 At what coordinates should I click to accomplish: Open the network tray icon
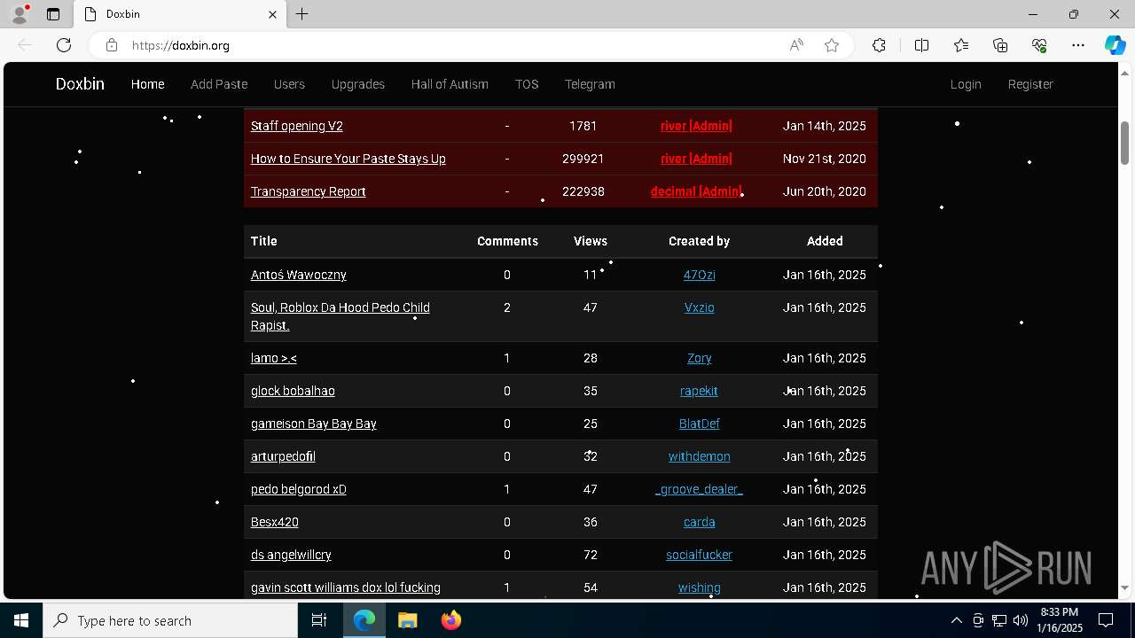999,620
